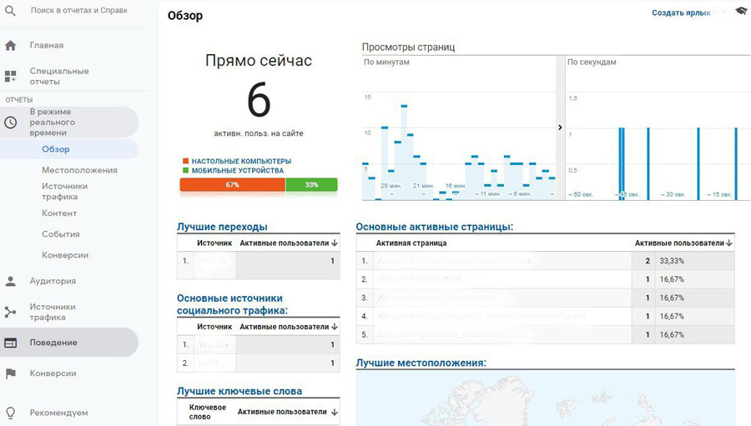
Task: Select События in the sidebar
Action: tap(61, 234)
